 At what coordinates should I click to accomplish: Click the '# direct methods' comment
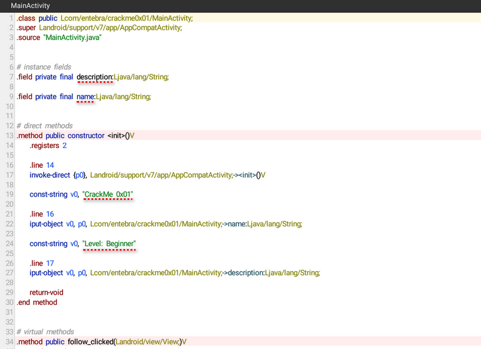(x=44, y=126)
